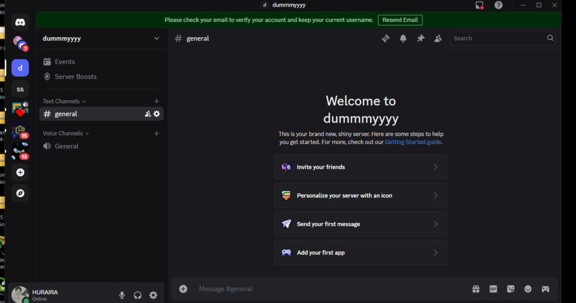Image resolution: width=576 pixels, height=303 pixels.
Task: Show Pinned Messages pin icon
Action: pyautogui.click(x=421, y=38)
